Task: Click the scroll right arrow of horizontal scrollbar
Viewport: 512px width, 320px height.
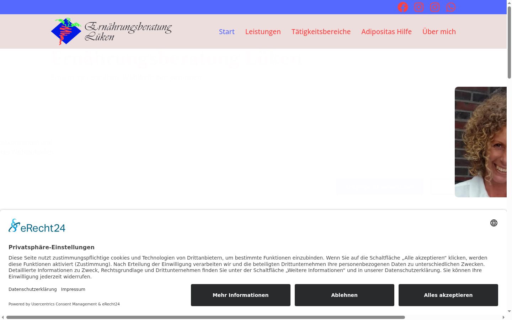Action: (503, 317)
